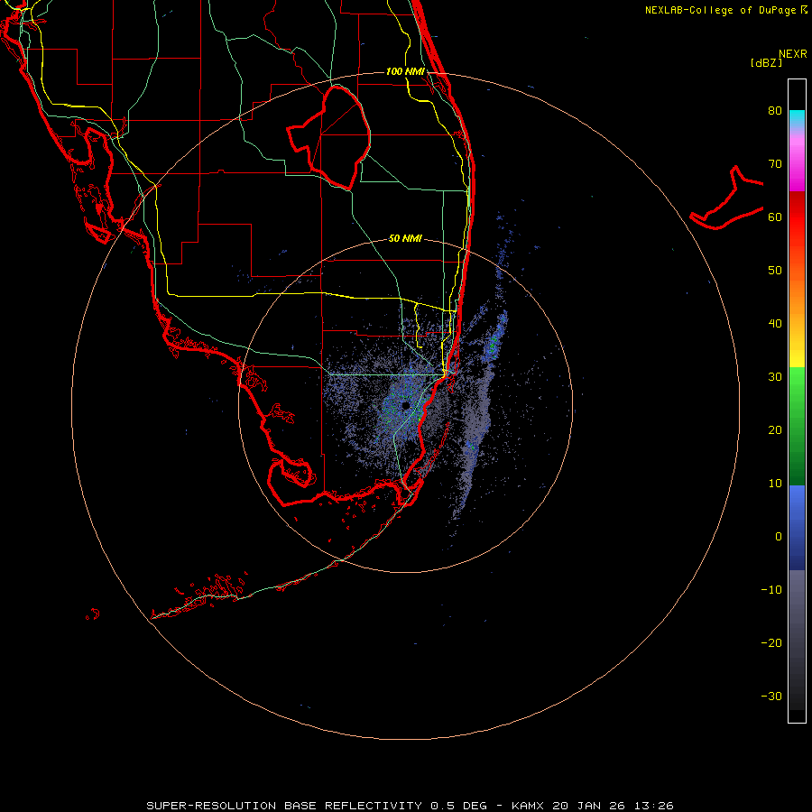Click the 80 dBZ scale value
The width and height of the screenshot is (812, 812).
[x=775, y=111]
